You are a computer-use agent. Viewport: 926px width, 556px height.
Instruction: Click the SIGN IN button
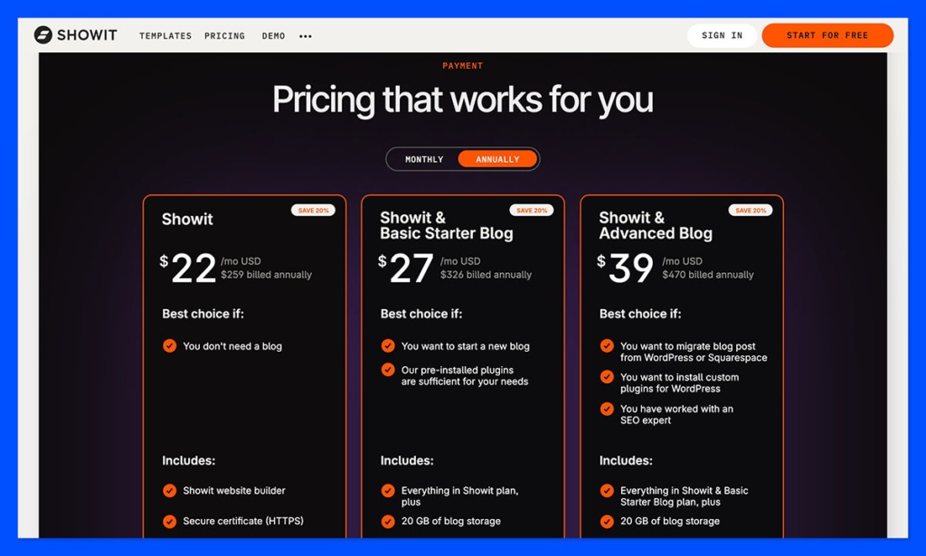(x=722, y=35)
